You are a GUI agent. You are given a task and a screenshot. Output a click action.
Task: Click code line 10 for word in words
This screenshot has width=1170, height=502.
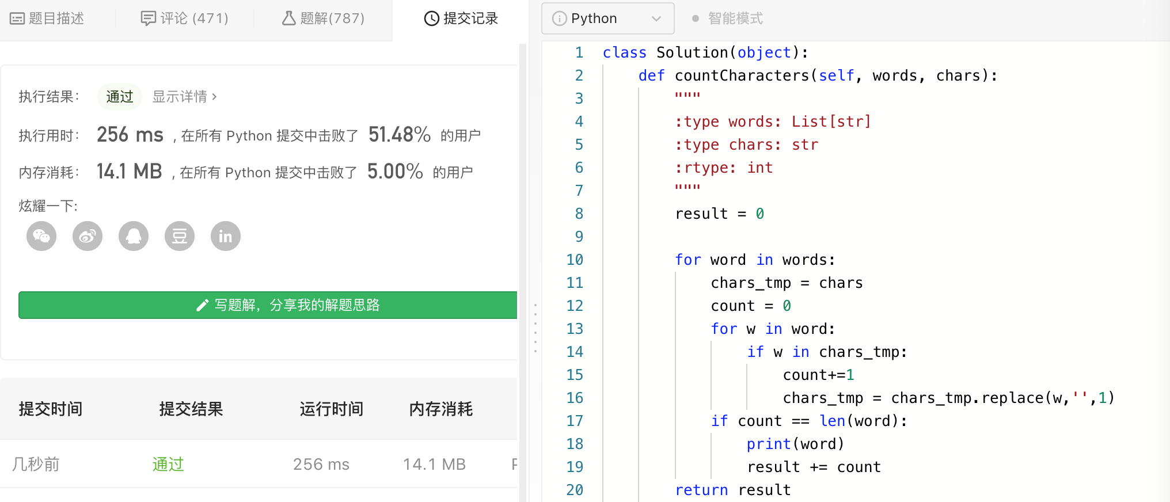[755, 260]
